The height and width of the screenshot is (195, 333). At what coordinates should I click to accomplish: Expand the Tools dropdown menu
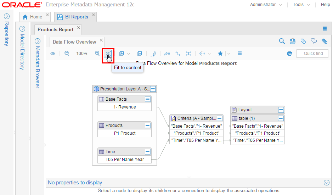(301, 5)
